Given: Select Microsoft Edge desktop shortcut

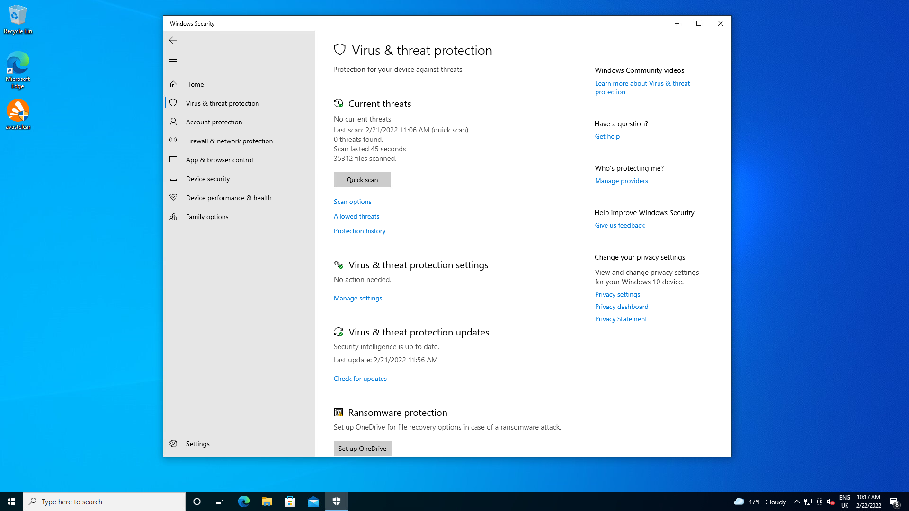Looking at the screenshot, I should [x=18, y=70].
